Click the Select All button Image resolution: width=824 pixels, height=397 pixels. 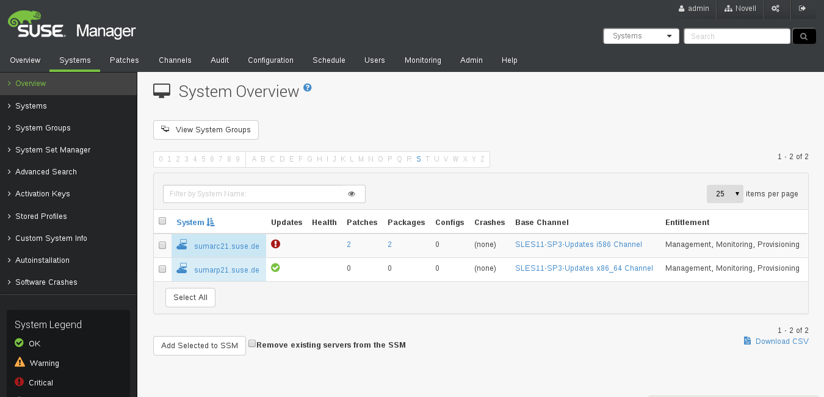pyautogui.click(x=190, y=298)
